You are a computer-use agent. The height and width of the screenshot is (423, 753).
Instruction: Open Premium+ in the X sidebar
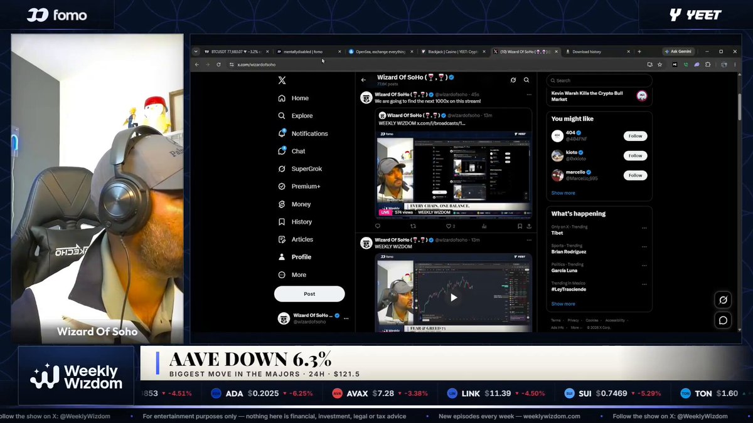299,186
